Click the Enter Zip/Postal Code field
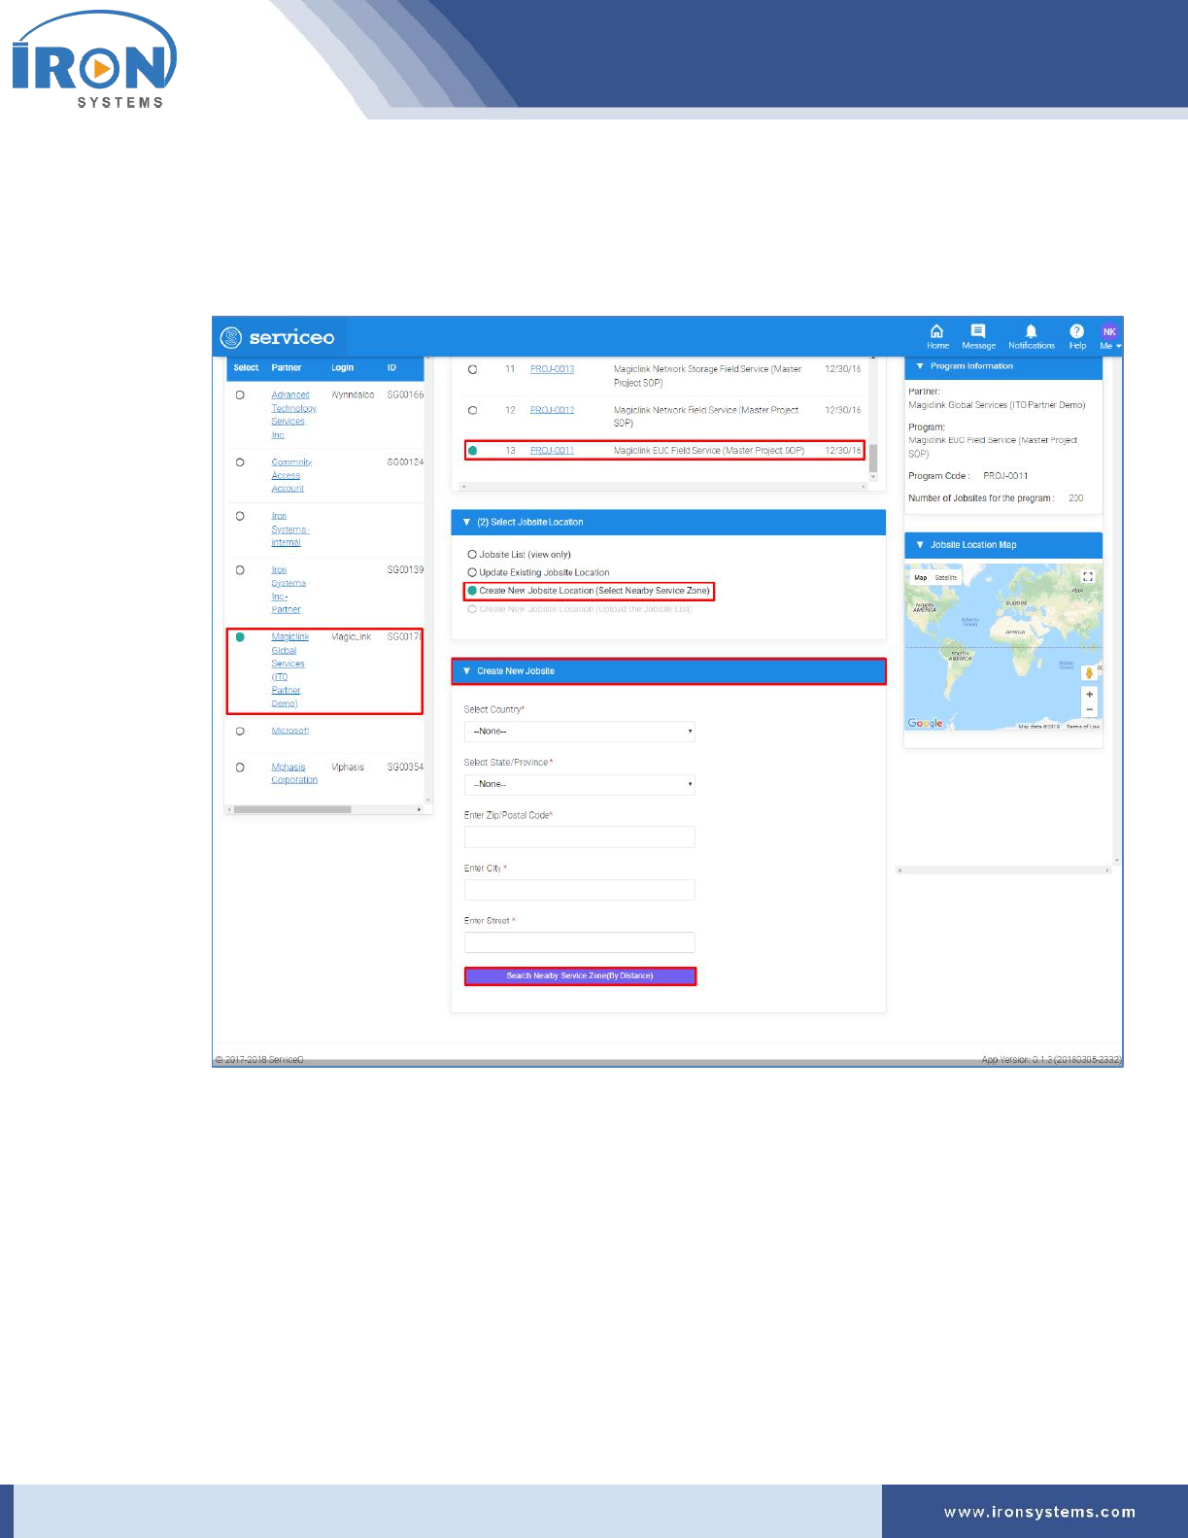Viewport: 1188px width, 1538px height. 580,837
